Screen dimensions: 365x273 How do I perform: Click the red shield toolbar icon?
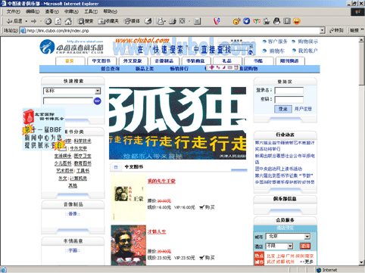pyautogui.click(x=217, y=21)
